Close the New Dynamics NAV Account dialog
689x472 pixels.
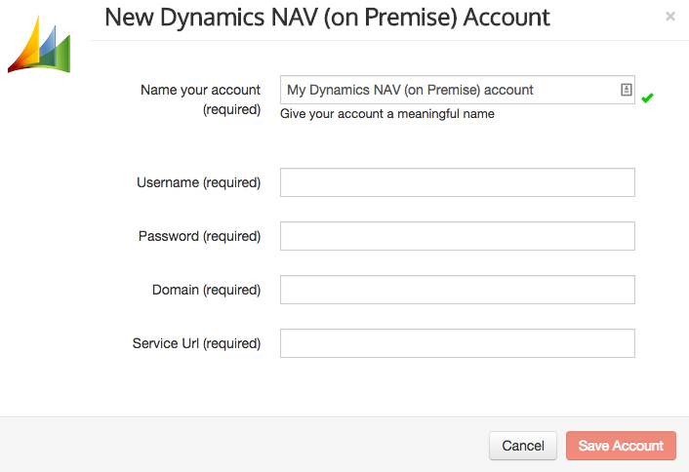click(x=670, y=17)
